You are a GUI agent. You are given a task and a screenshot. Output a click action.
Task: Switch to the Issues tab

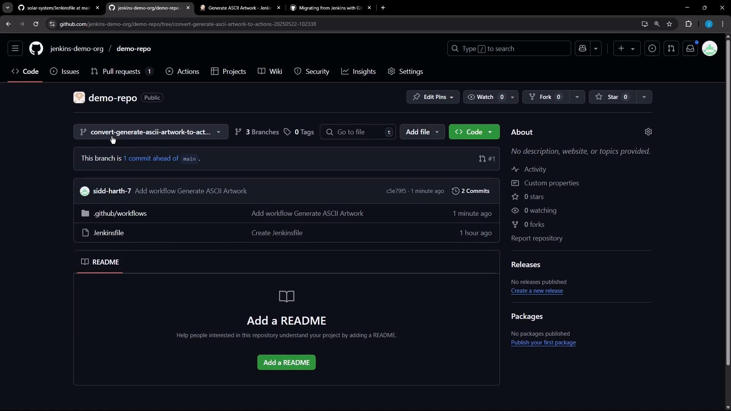[65, 72]
